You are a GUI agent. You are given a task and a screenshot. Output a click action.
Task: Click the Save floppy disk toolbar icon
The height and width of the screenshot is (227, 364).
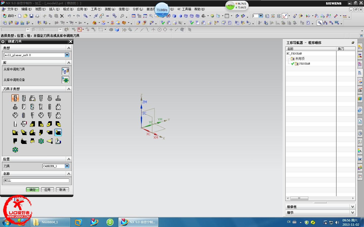click(31, 16)
